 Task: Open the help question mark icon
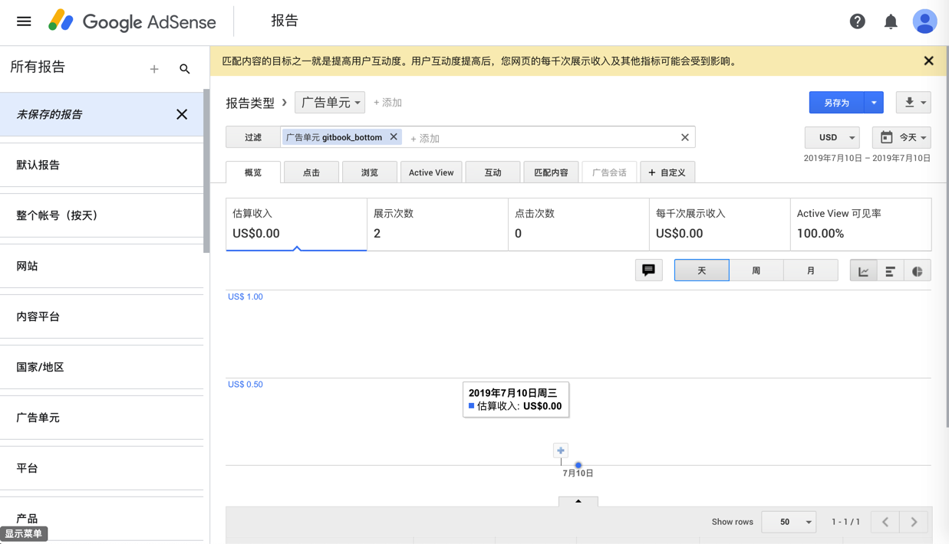[x=857, y=21]
